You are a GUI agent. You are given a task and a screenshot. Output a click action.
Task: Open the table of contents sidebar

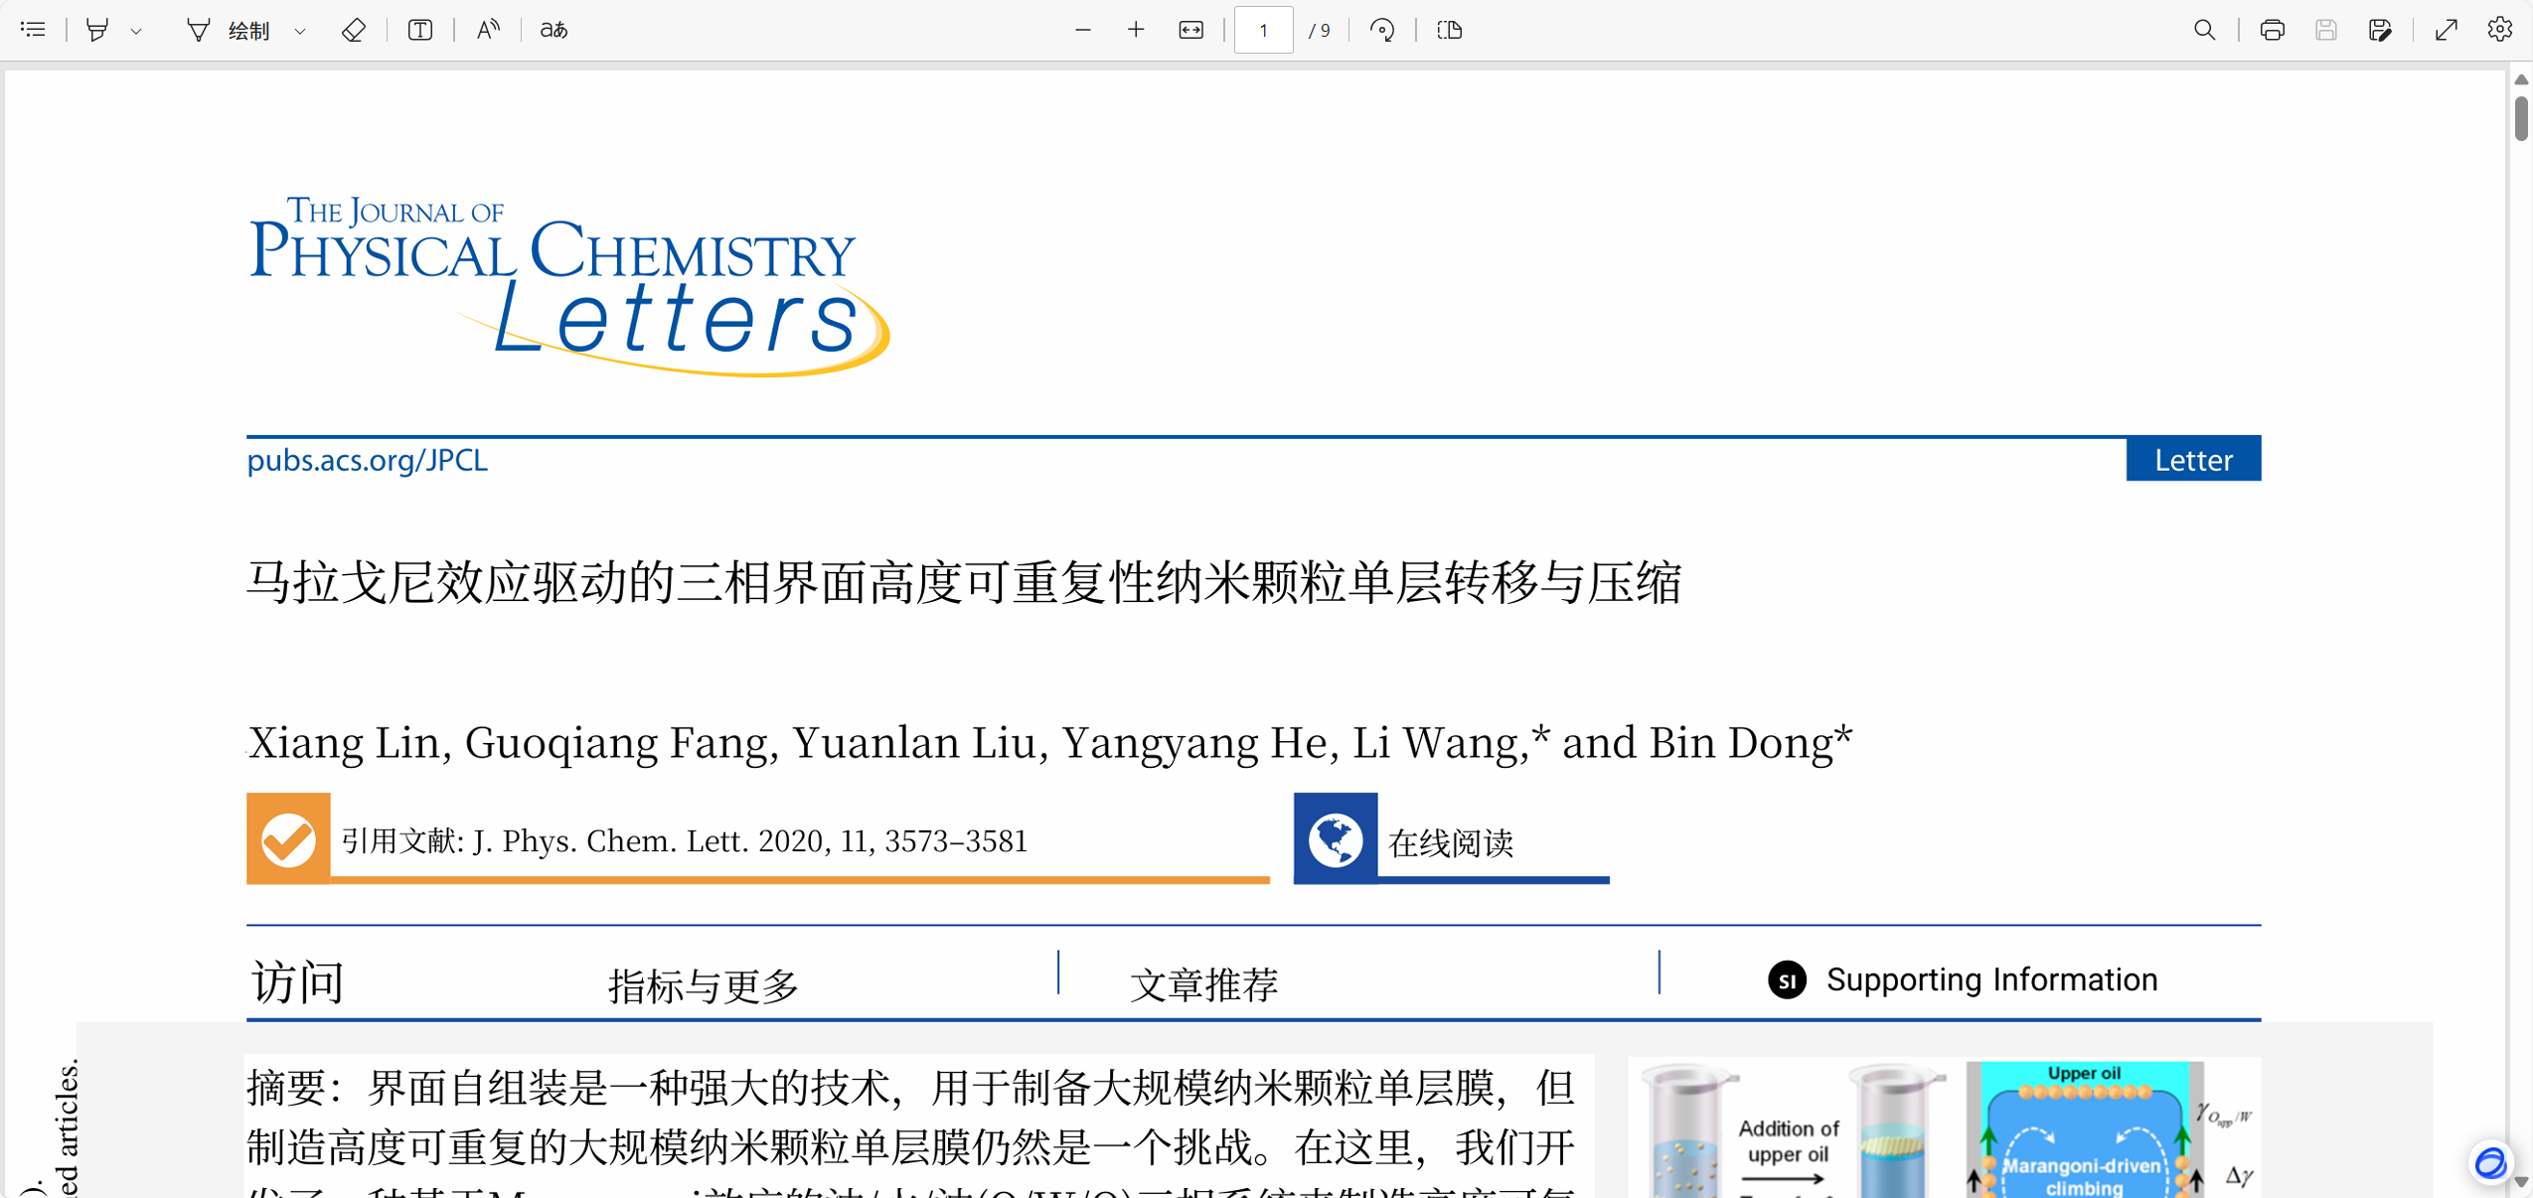point(33,30)
